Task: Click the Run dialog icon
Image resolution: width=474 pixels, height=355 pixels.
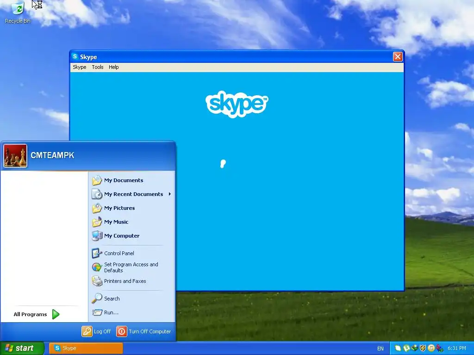Action: click(97, 312)
